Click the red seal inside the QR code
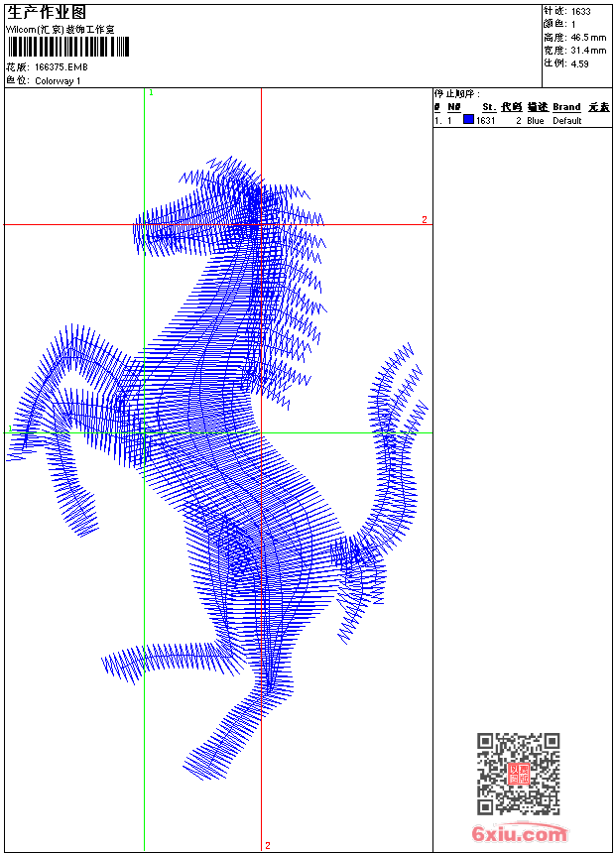The image size is (615, 853). tap(519, 775)
